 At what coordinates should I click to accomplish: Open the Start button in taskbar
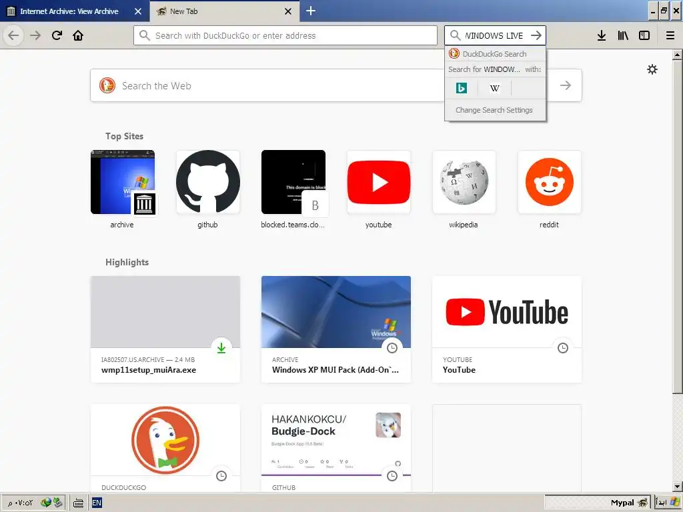point(668,503)
